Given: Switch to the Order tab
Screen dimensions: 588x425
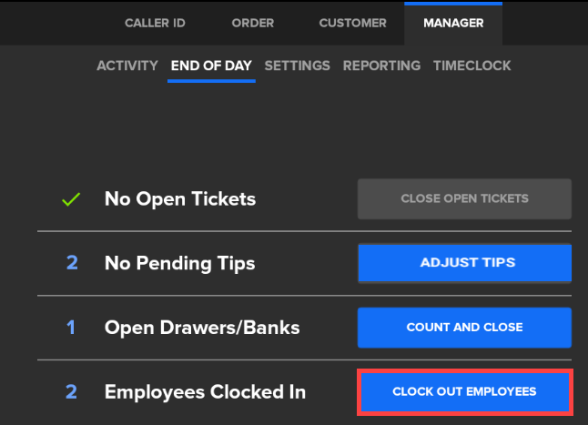Looking at the screenshot, I should point(253,23).
